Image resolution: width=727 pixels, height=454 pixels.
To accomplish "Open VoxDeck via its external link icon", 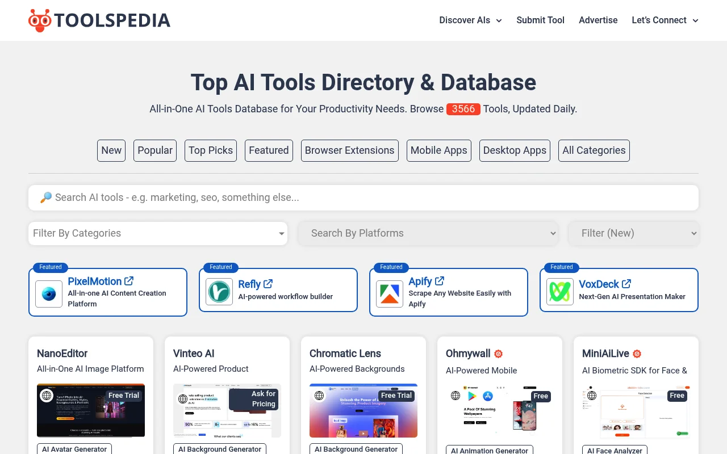I will [x=626, y=284].
